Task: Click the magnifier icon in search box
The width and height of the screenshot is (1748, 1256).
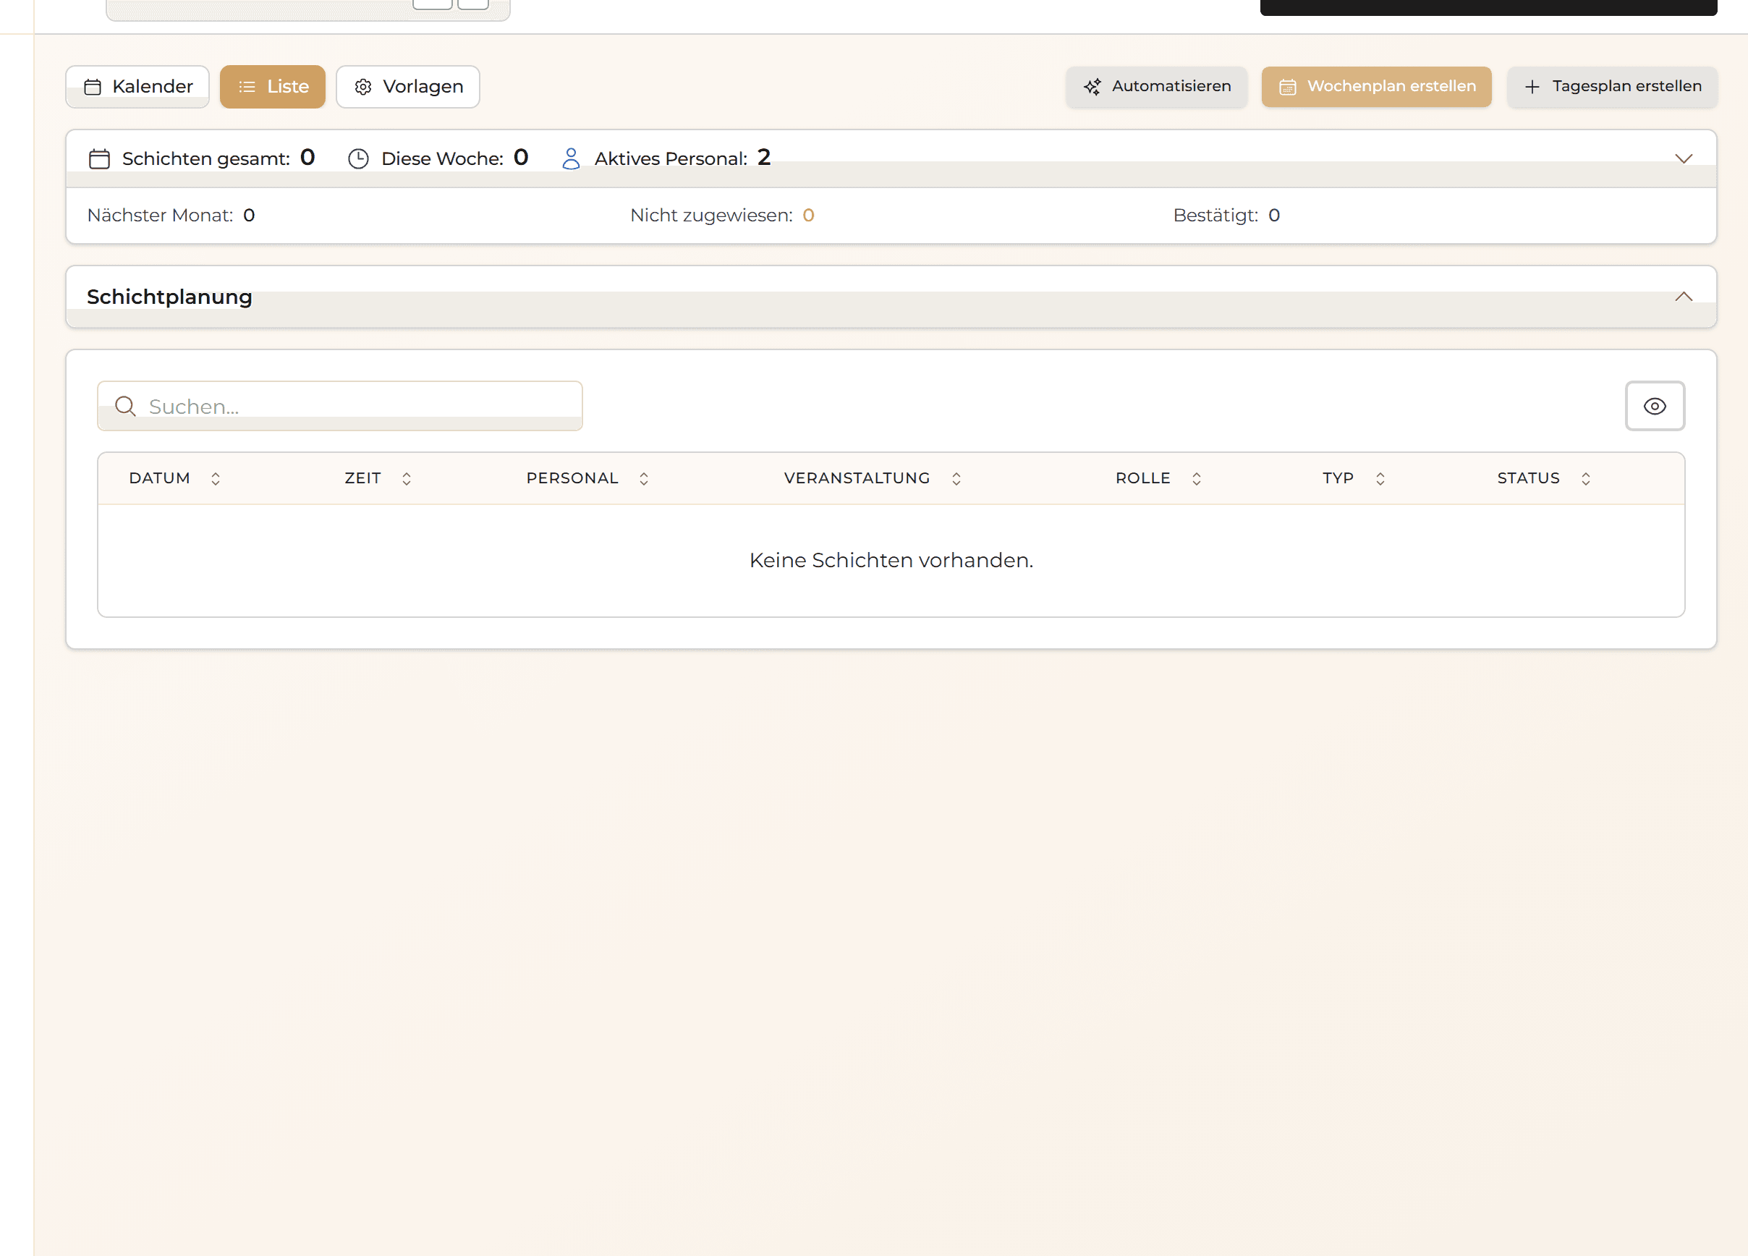Action: [x=126, y=406]
